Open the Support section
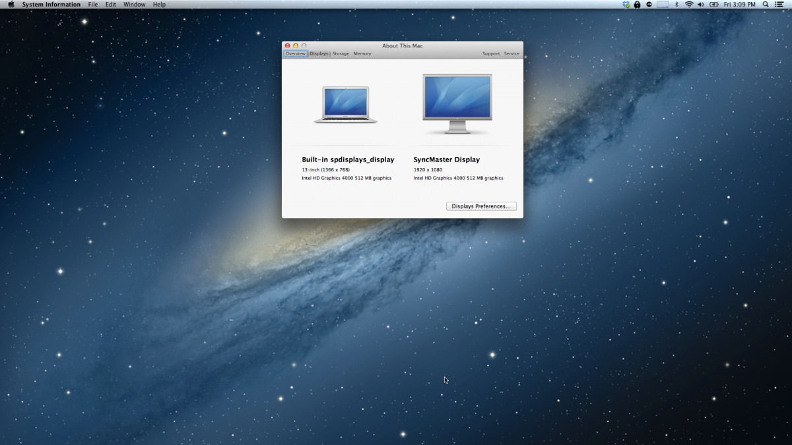The width and height of the screenshot is (792, 445). click(x=491, y=53)
